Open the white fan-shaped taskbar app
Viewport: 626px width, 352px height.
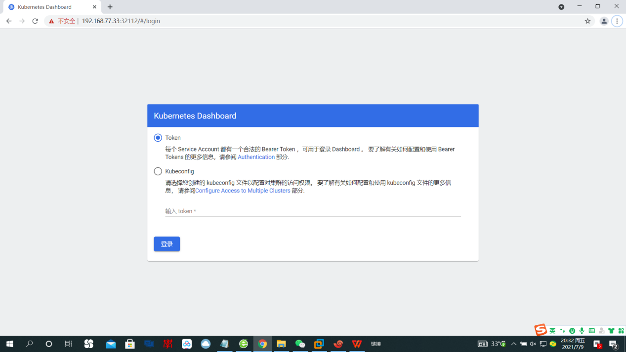(x=89, y=344)
